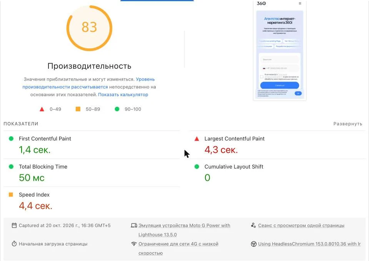Click the performance score gauge showing 83
The image size is (369, 261).
tap(89, 28)
